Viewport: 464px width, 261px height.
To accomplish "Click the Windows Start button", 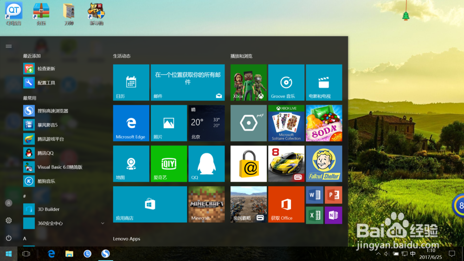I will (x=8, y=254).
